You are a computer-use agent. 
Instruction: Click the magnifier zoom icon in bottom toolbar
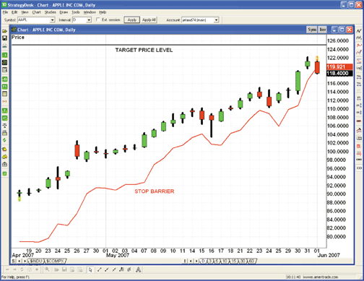(x=47, y=269)
